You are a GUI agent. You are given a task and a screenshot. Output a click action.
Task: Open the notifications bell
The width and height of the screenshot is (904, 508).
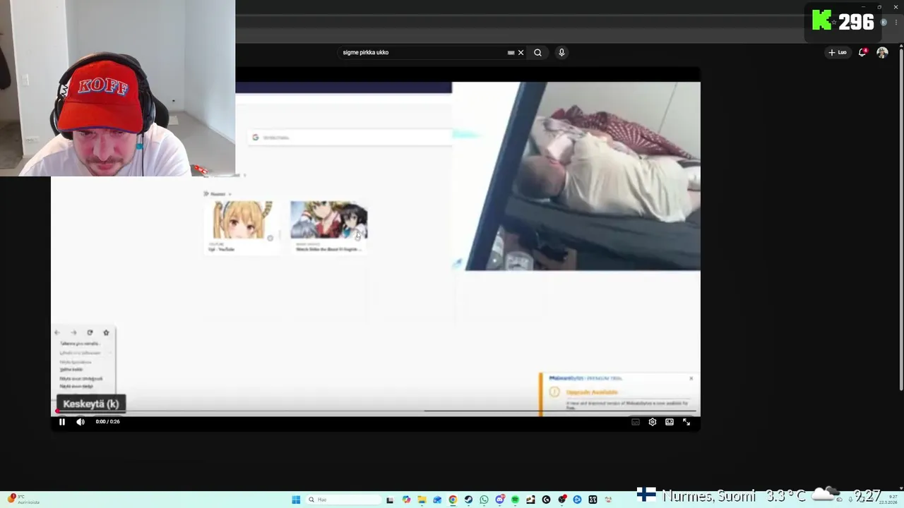[862, 52]
